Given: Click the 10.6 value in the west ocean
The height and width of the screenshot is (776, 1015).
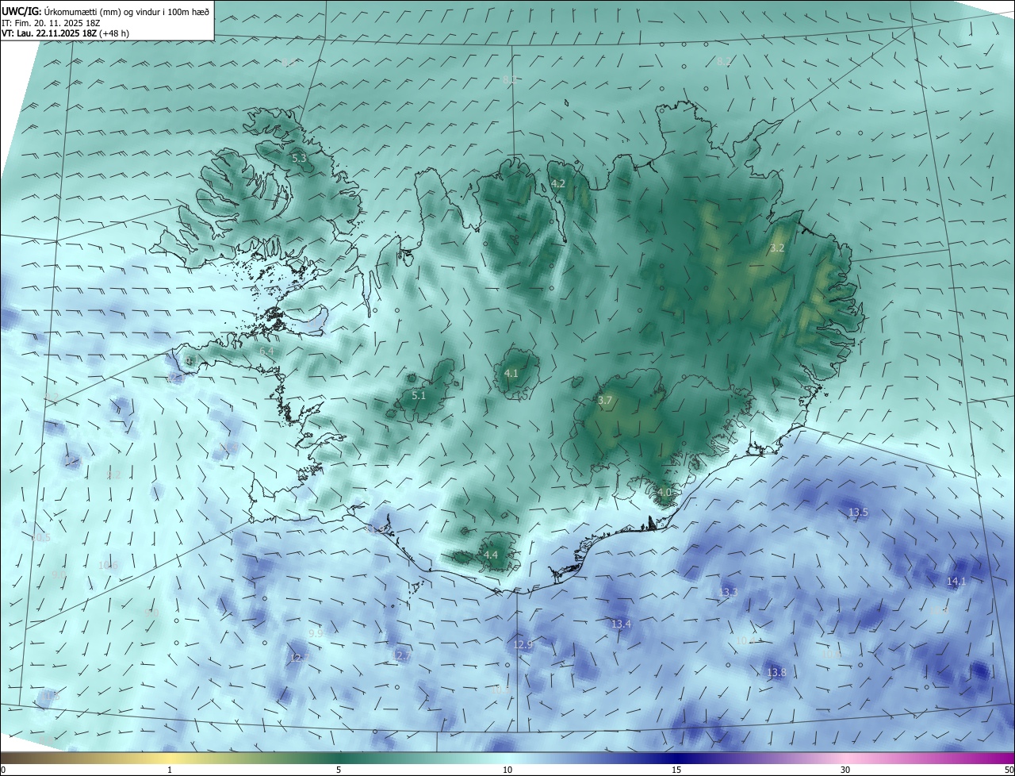Looking at the screenshot, I should coord(109,566).
